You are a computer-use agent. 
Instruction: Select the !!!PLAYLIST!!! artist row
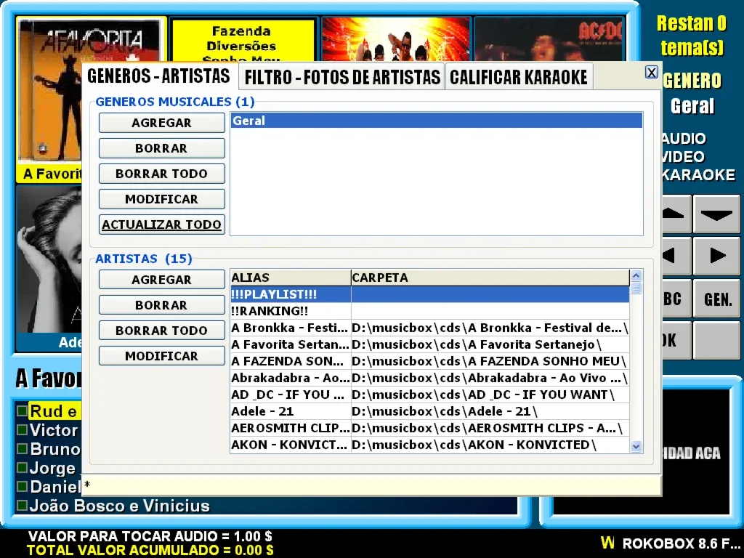[x=430, y=294]
